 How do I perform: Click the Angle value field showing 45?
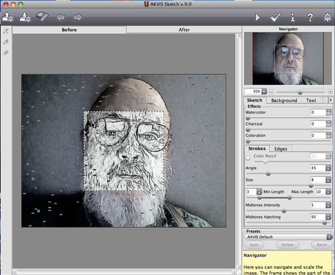pos(318,168)
